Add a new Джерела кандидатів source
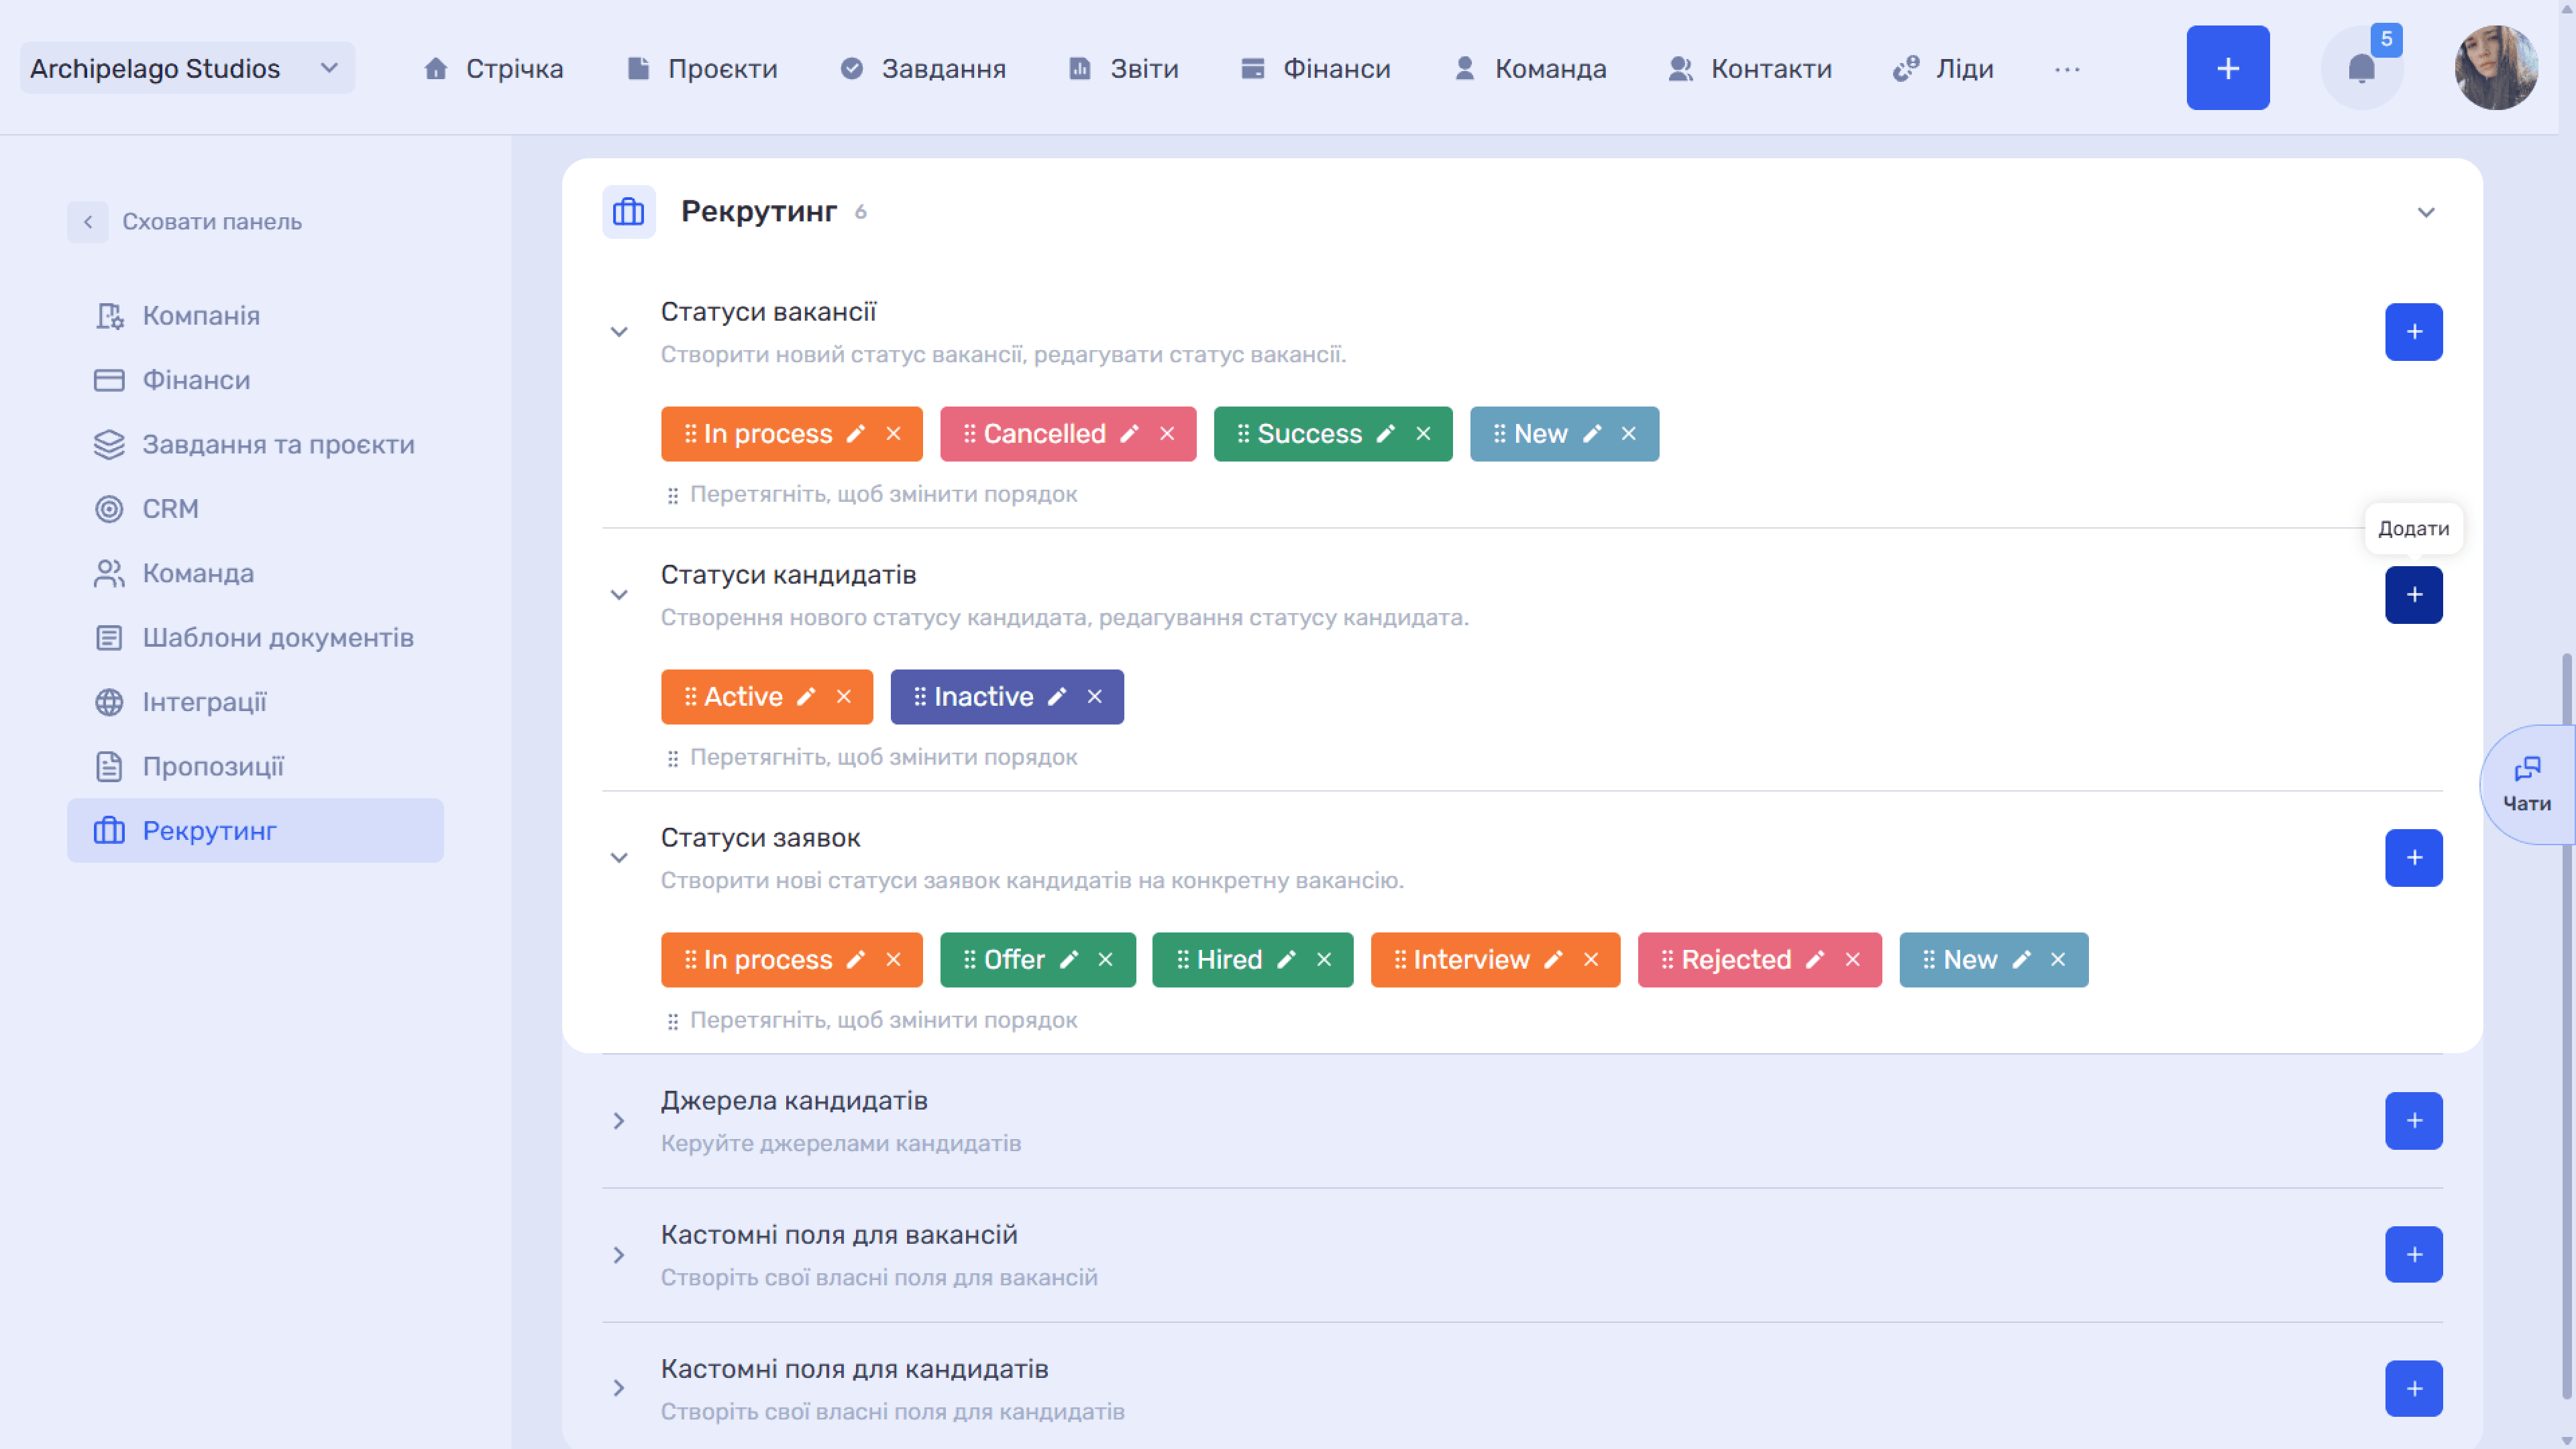This screenshot has width=2576, height=1449. [x=2414, y=1121]
